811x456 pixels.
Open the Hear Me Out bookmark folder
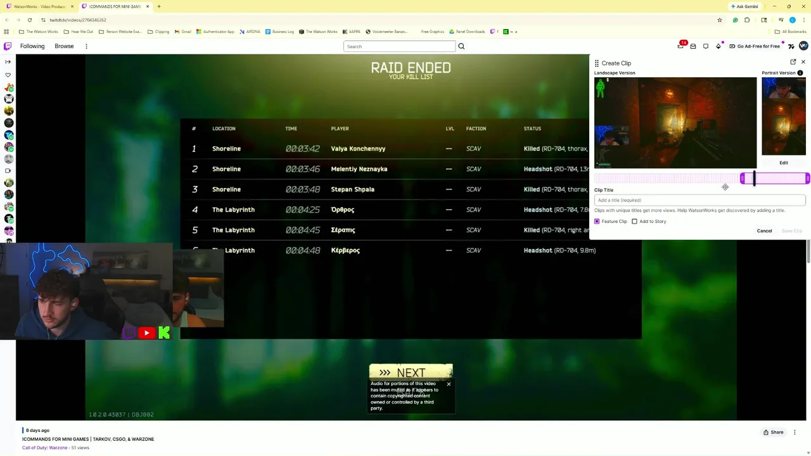(79, 32)
